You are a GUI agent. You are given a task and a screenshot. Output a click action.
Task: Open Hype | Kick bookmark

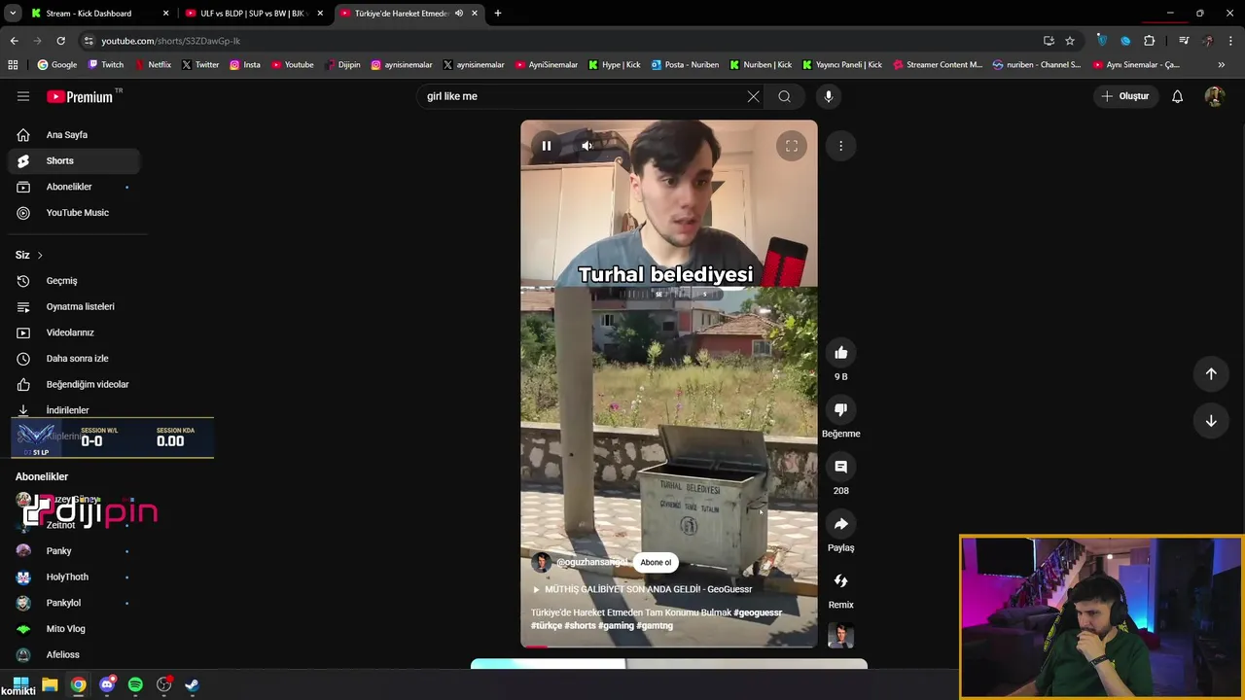[x=614, y=65]
